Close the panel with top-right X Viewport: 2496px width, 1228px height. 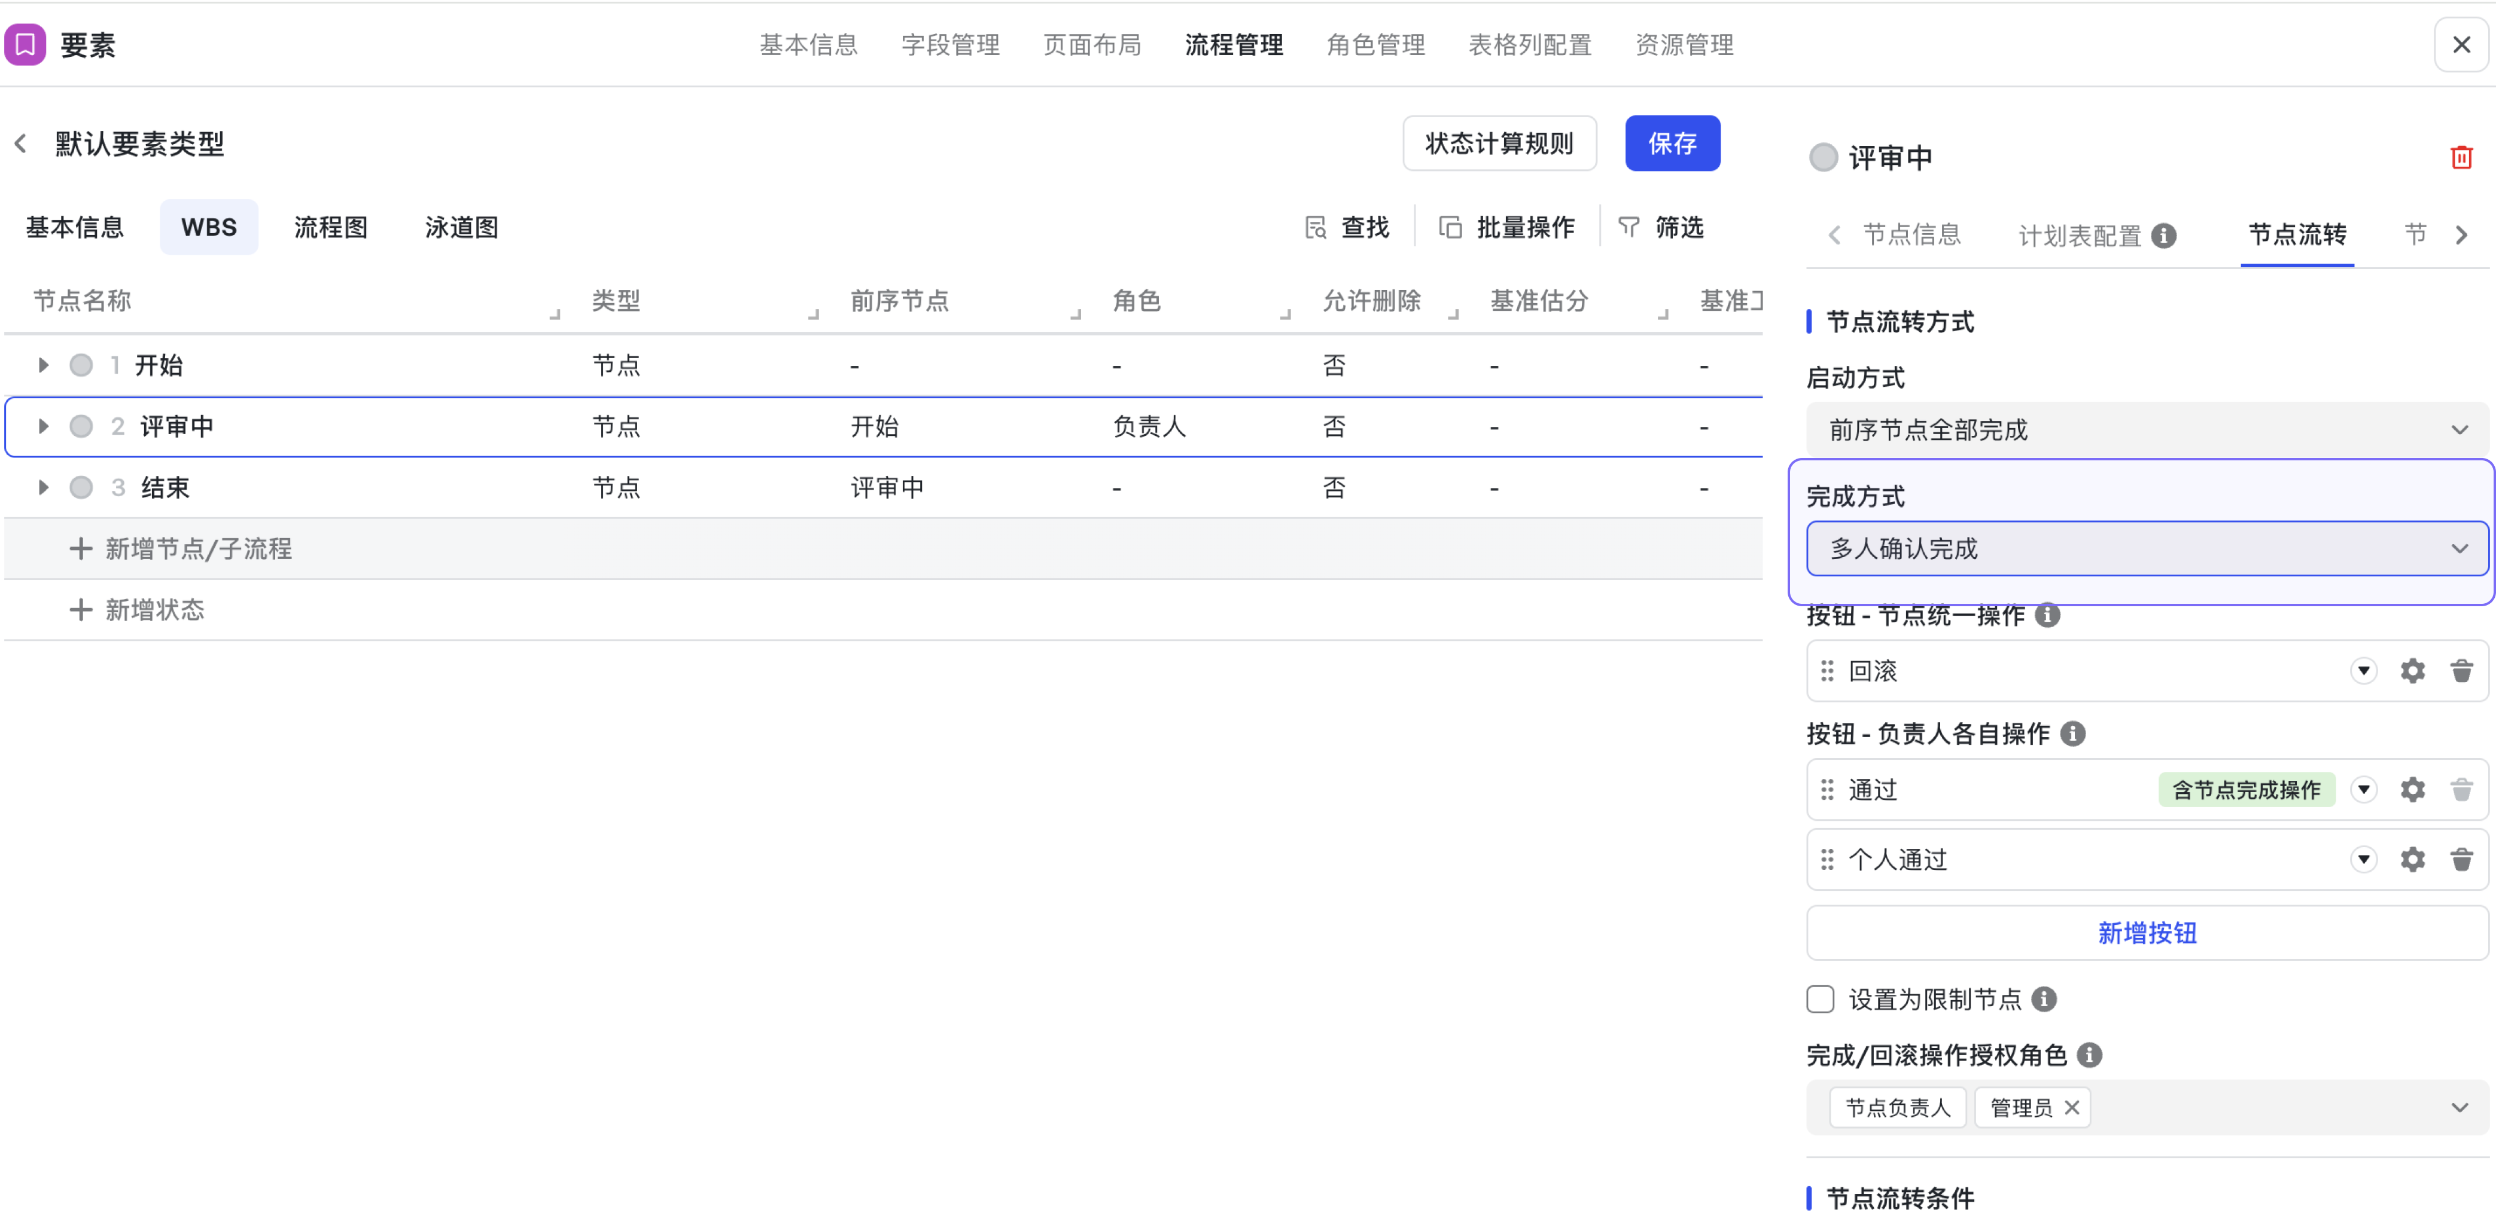2461,45
